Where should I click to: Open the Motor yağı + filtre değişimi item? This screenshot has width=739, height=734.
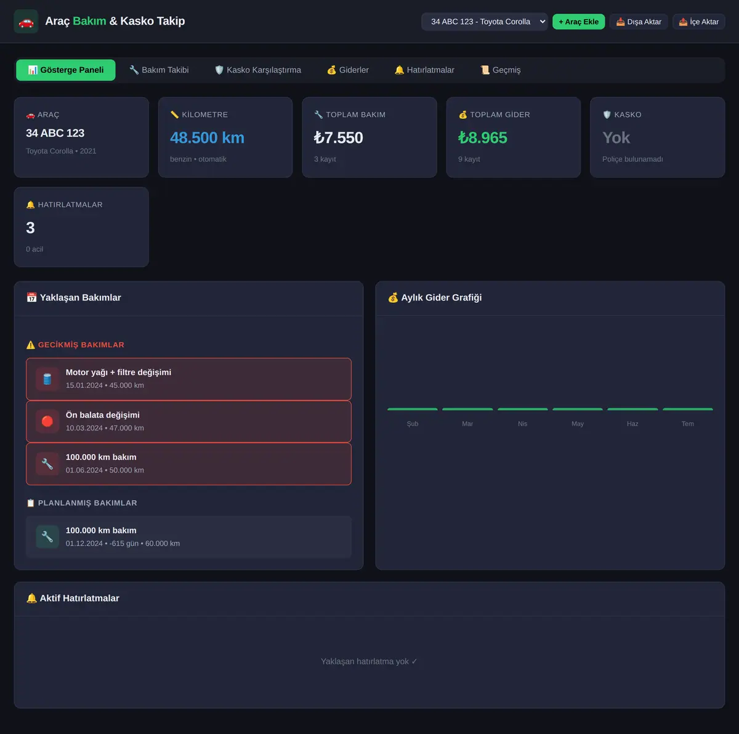point(189,379)
